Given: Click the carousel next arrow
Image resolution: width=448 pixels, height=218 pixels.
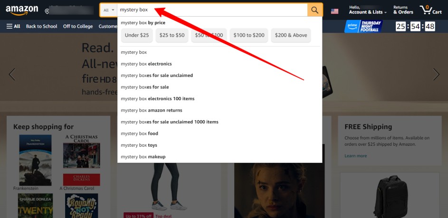Looking at the screenshot, I should 436,74.
